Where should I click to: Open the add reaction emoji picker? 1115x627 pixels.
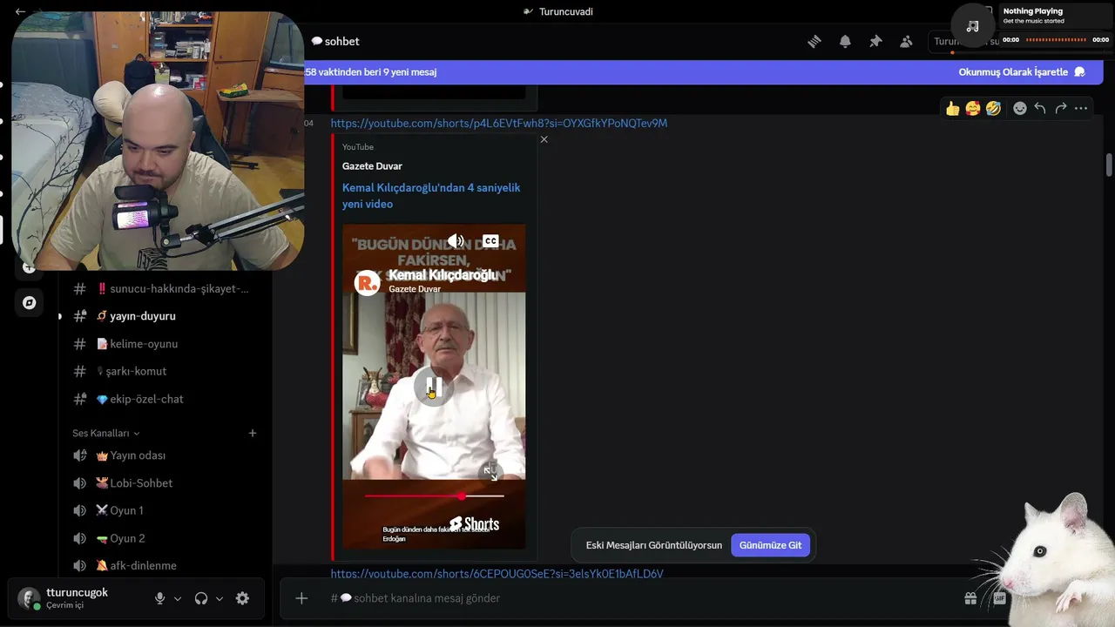click(1019, 108)
